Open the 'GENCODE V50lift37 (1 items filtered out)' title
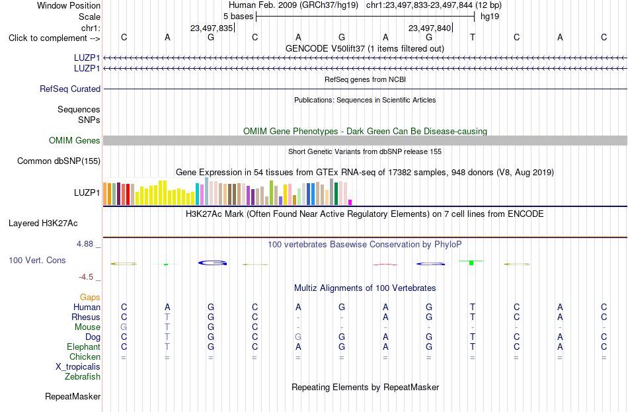Viewport: 628px width, 412px height. pos(365,48)
